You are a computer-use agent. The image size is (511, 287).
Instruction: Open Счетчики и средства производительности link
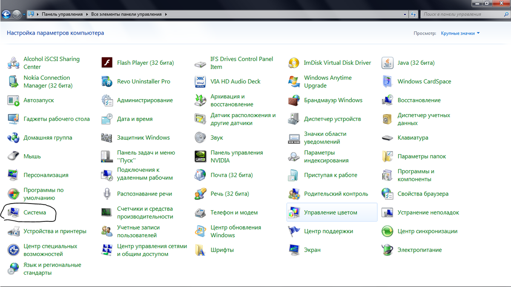tap(145, 212)
